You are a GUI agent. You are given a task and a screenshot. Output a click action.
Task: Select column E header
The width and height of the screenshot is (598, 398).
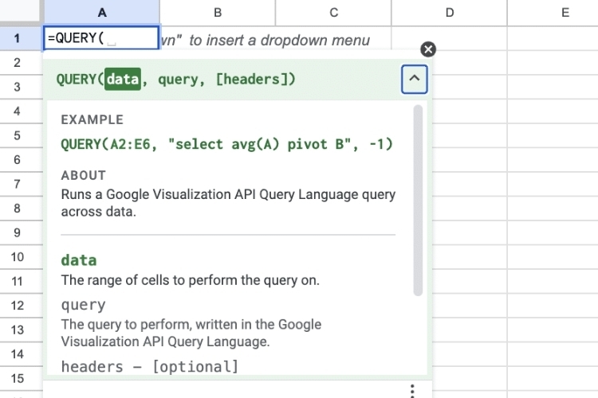pyautogui.click(x=553, y=13)
